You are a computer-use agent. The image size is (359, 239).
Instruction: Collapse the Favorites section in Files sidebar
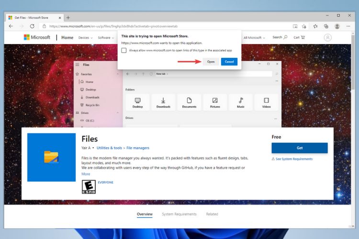[x=118, y=74]
